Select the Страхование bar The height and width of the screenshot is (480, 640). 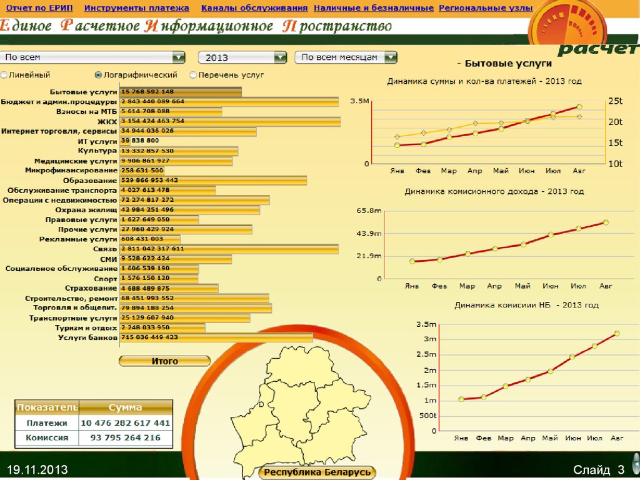[x=169, y=289]
